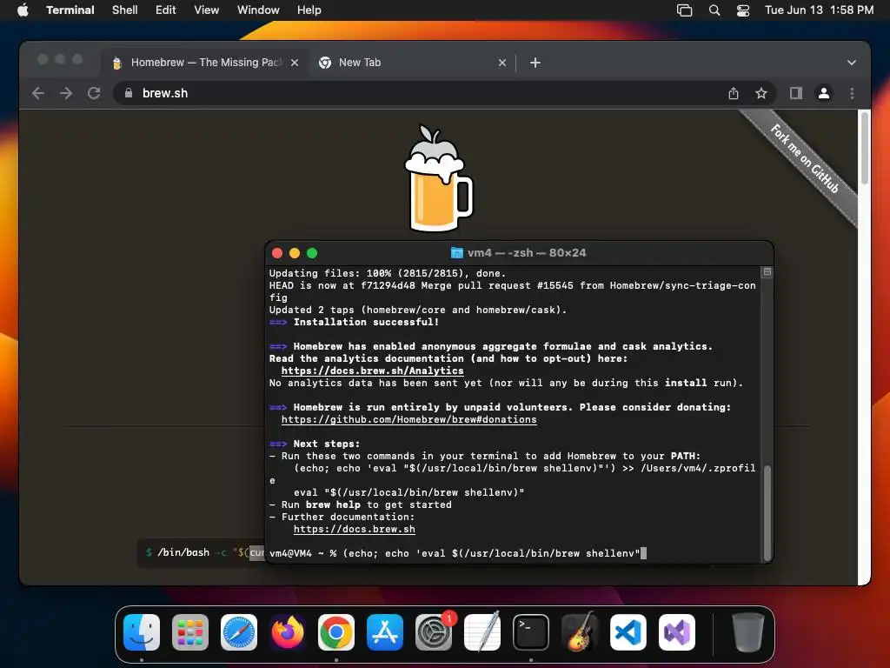Open https://docs.brew.sh link in Terminal
This screenshot has height=668, width=890.
point(355,530)
